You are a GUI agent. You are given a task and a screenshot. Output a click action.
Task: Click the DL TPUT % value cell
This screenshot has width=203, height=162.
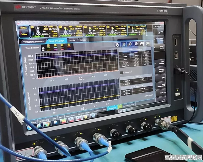point(142,89)
